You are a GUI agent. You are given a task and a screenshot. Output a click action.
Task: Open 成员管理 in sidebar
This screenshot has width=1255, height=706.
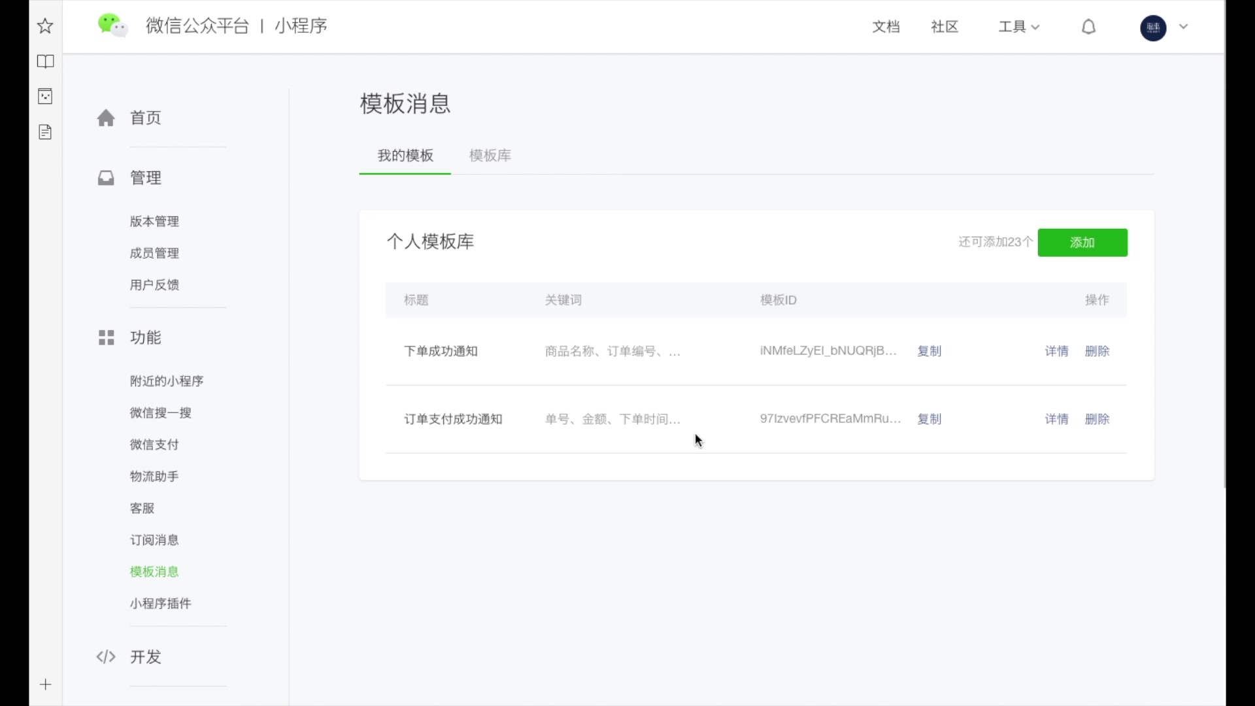pos(154,253)
